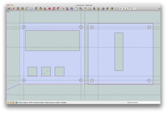The image size is (167, 113).
Task: Switch to Back standard view
Action: coord(132,9)
